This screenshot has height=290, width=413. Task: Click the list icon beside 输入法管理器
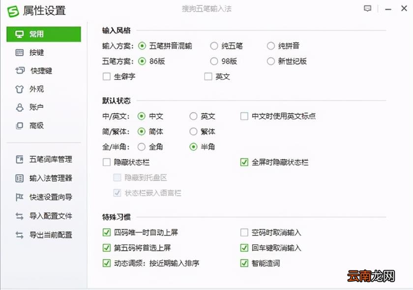[20, 178]
